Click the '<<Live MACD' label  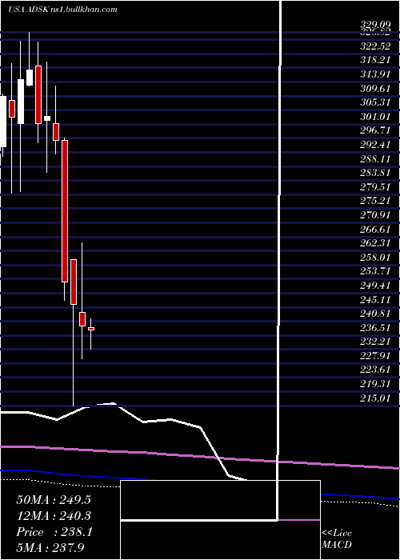click(x=337, y=538)
